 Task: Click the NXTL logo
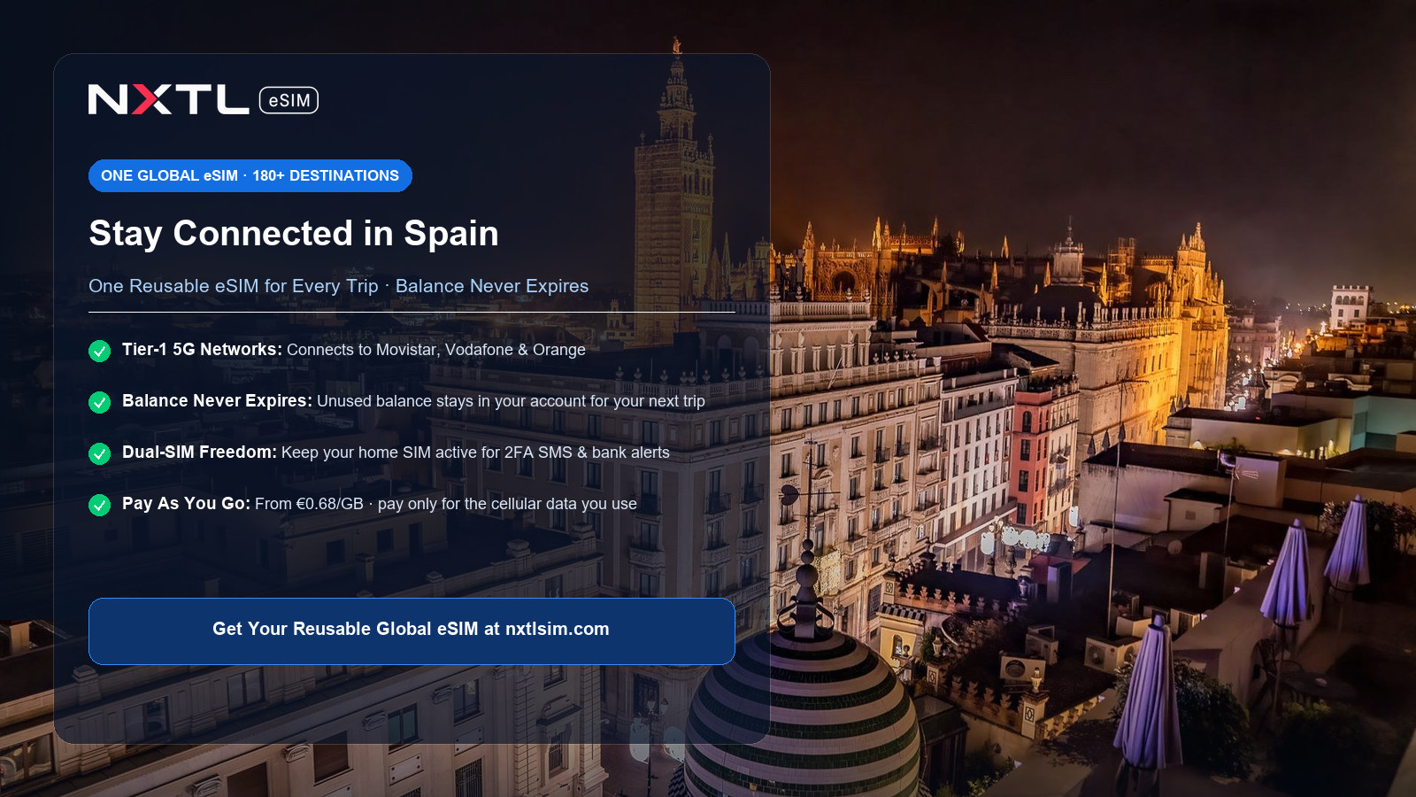tap(168, 100)
